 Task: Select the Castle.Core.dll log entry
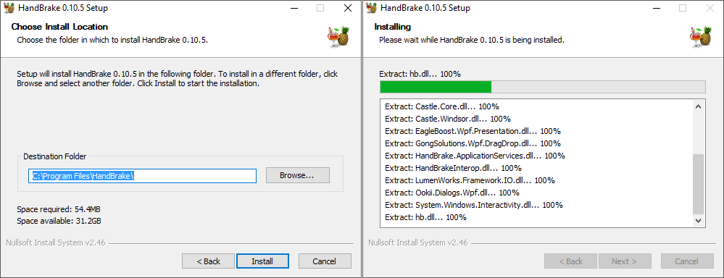442,106
